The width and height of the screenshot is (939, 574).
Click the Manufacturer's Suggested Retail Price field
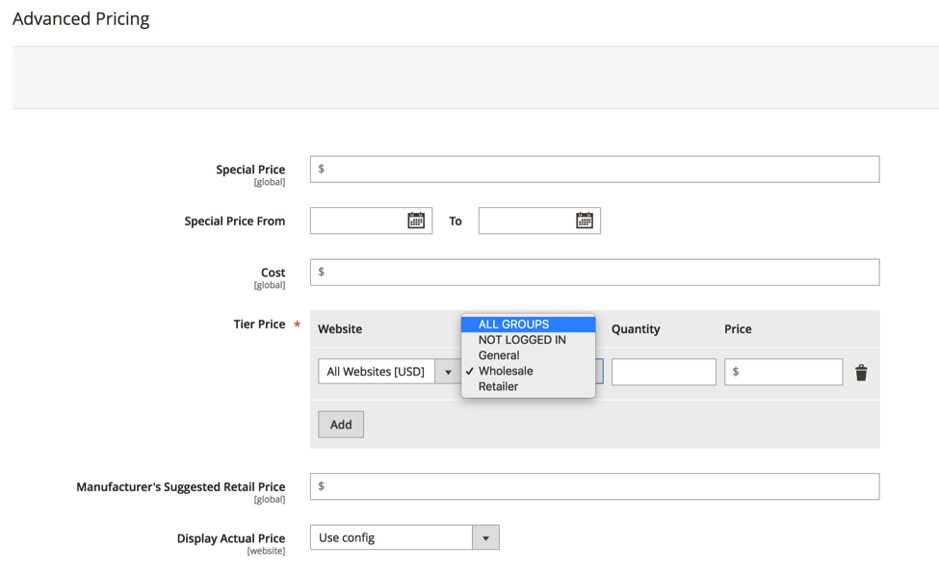[x=592, y=486]
